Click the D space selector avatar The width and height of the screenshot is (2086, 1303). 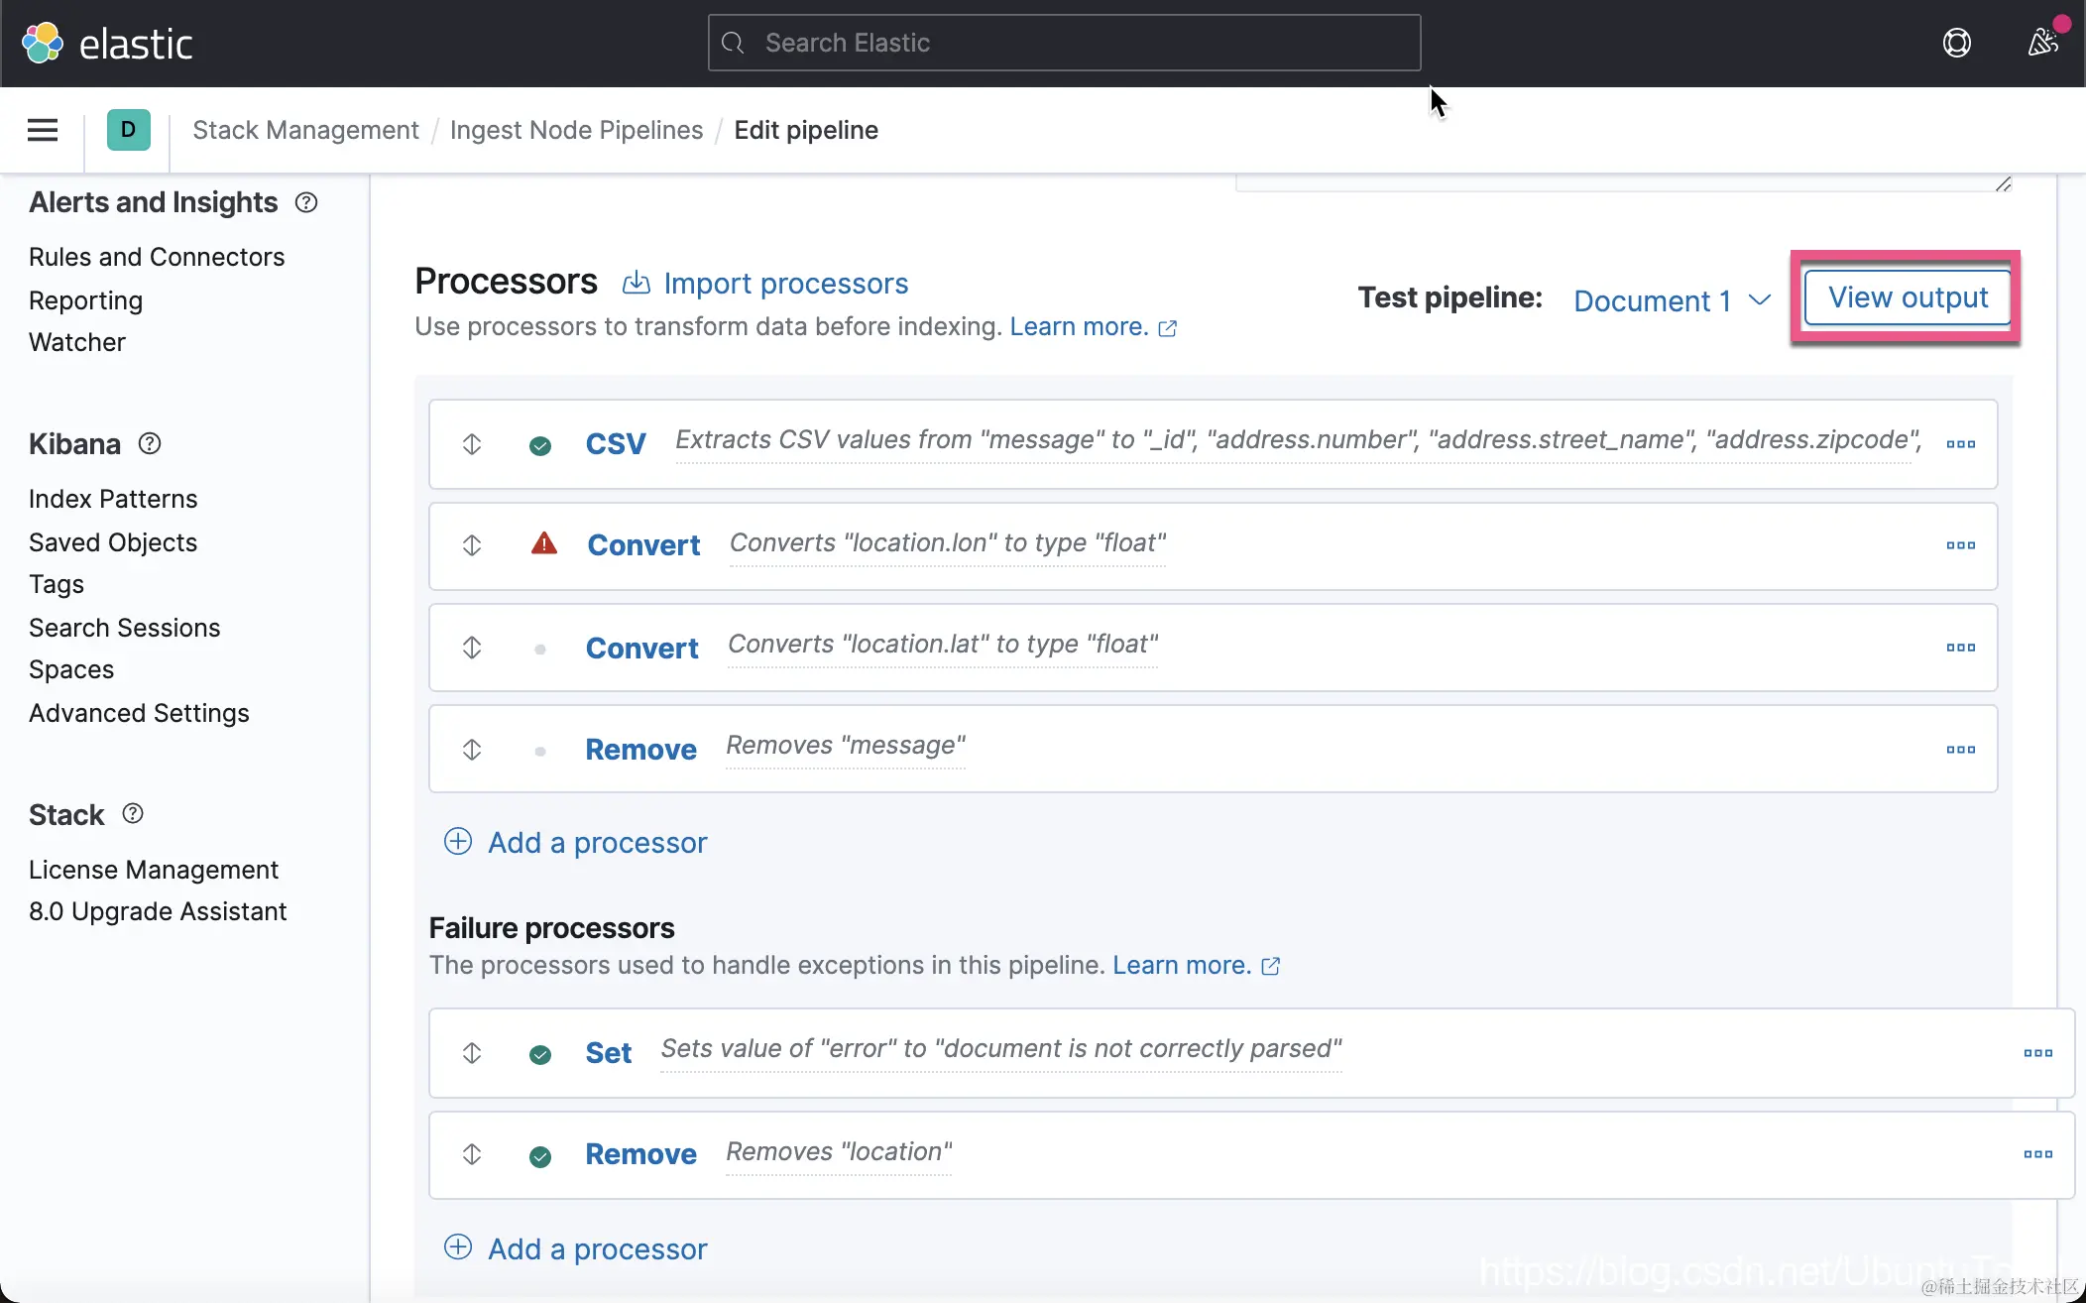pos(128,130)
